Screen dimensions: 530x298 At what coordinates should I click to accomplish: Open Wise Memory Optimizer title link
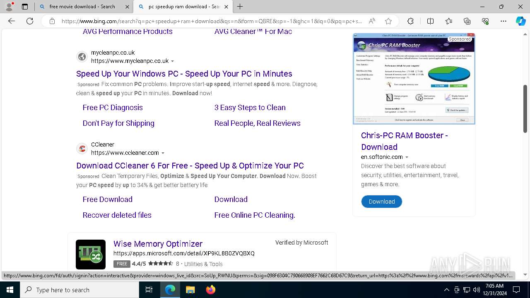pyautogui.click(x=158, y=244)
